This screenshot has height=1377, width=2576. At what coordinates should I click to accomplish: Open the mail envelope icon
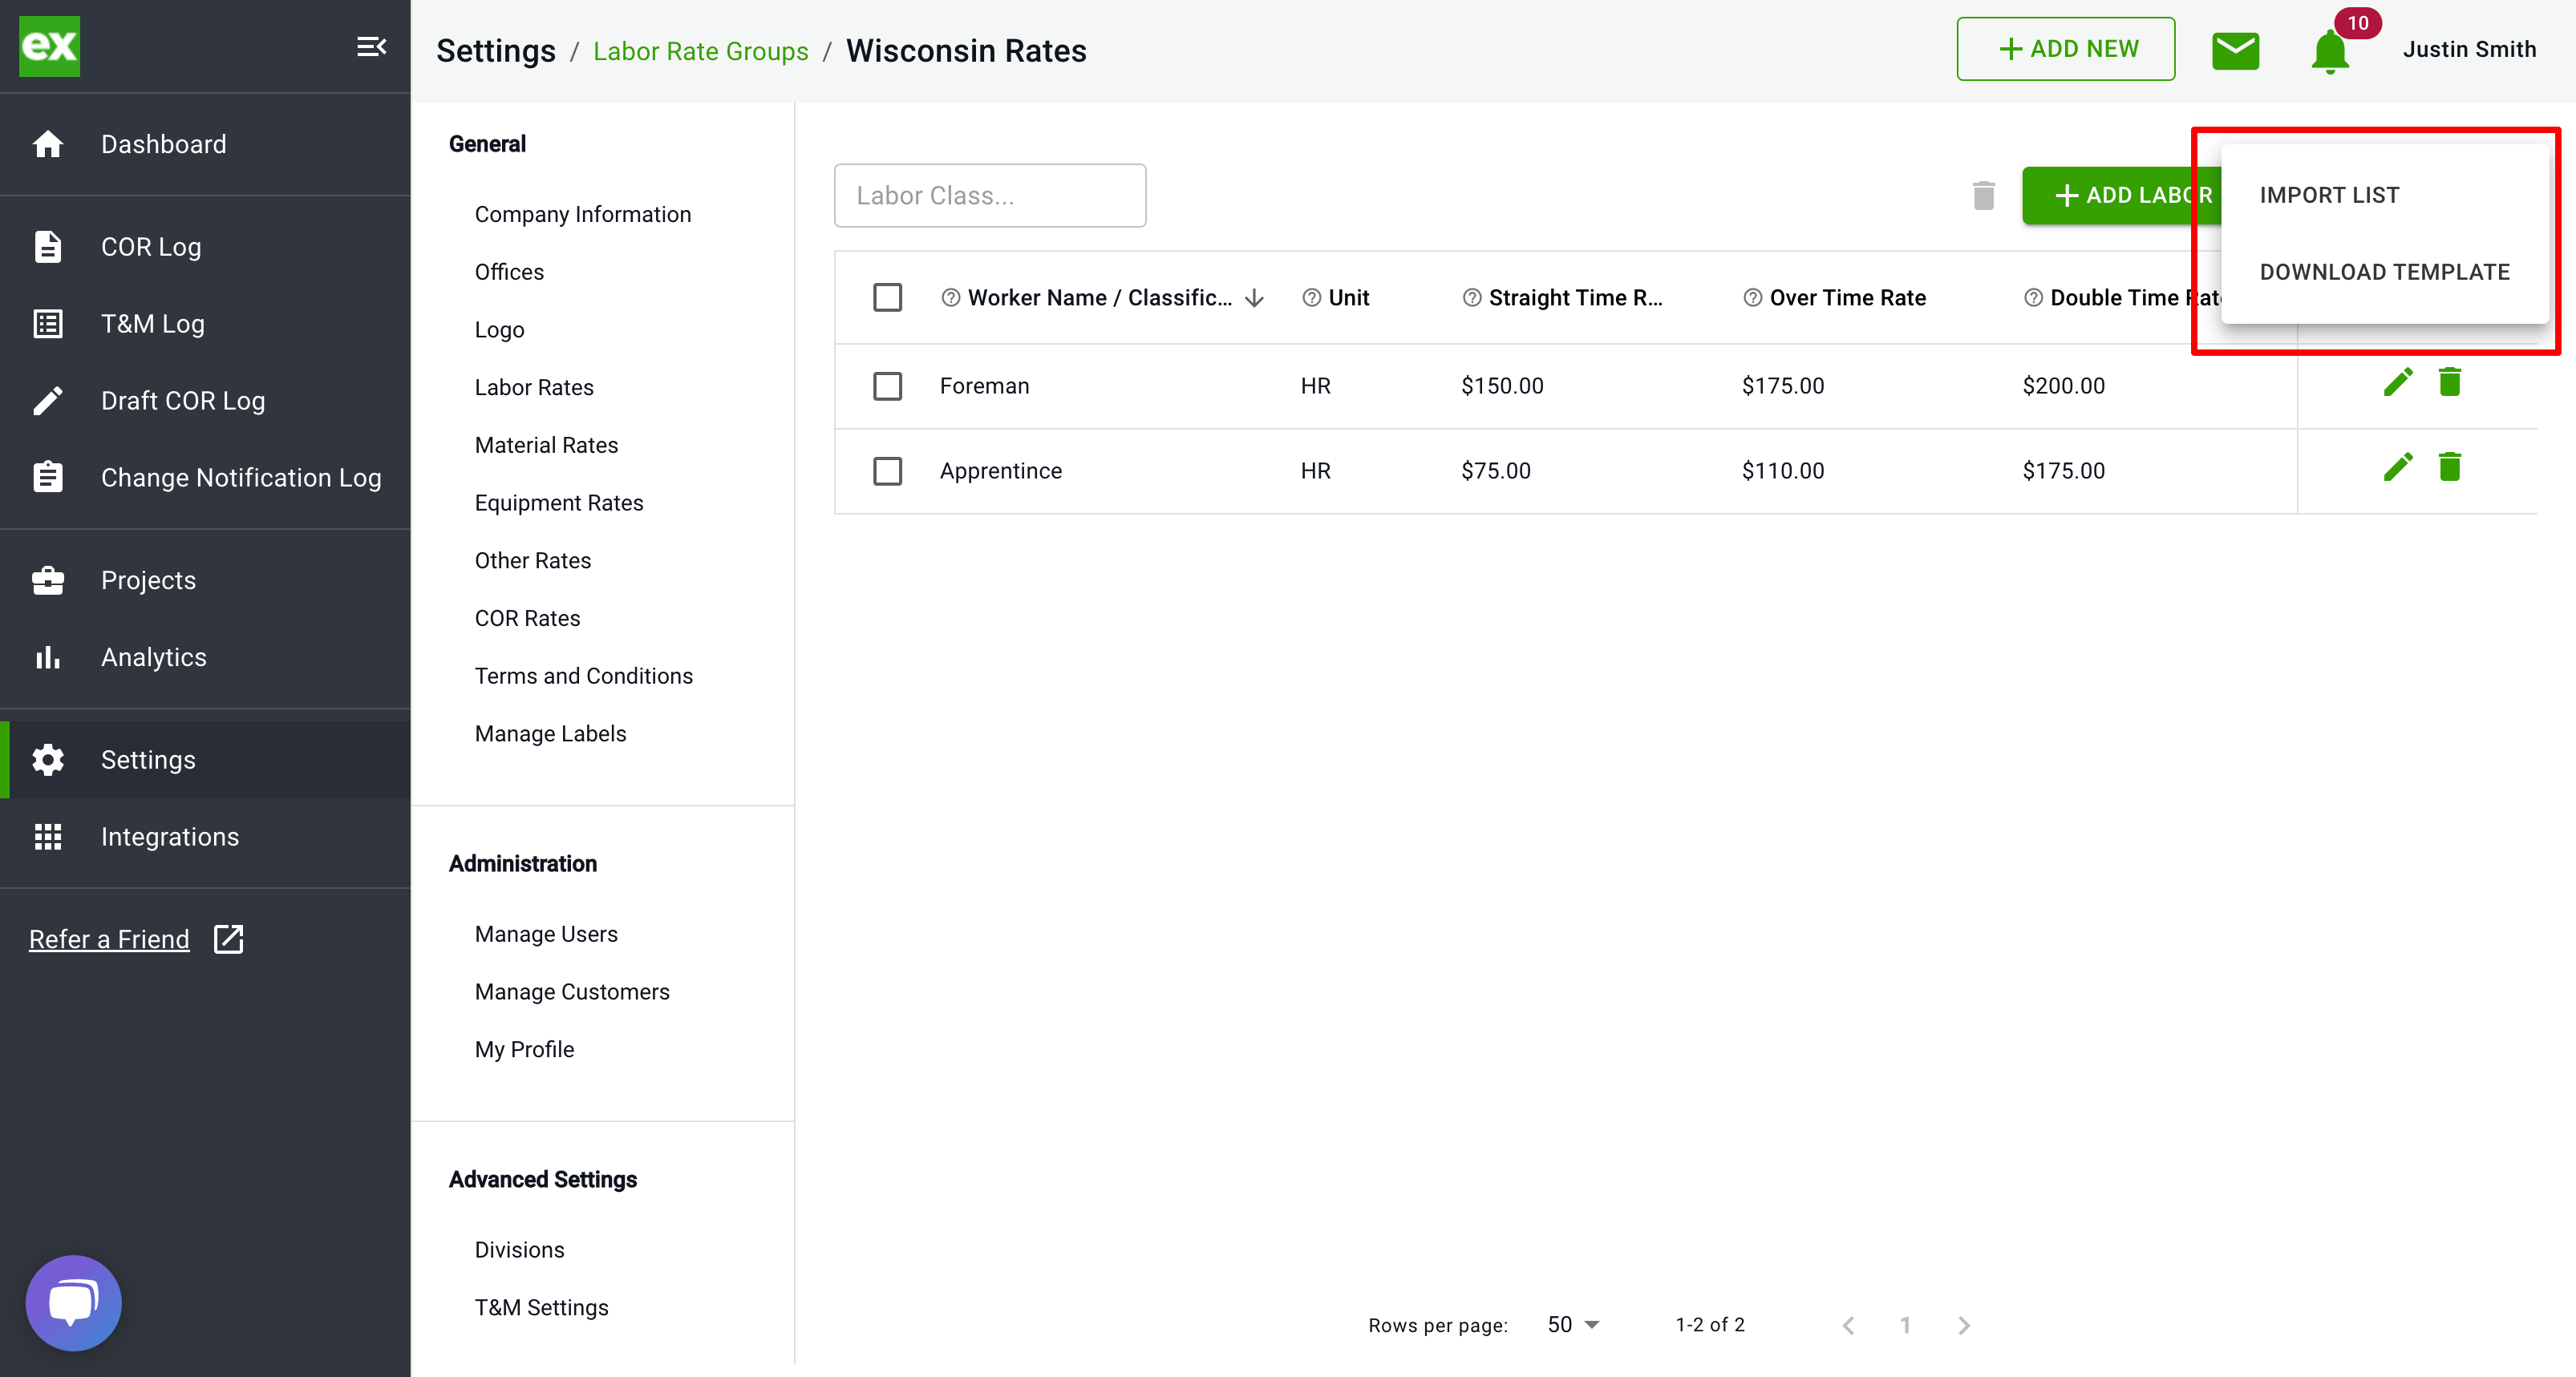coord(2235,50)
